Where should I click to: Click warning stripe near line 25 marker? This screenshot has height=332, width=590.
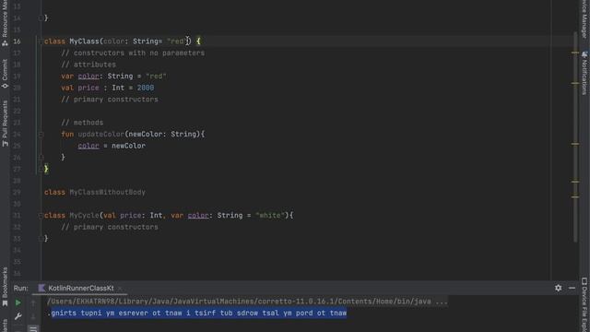pos(575,144)
